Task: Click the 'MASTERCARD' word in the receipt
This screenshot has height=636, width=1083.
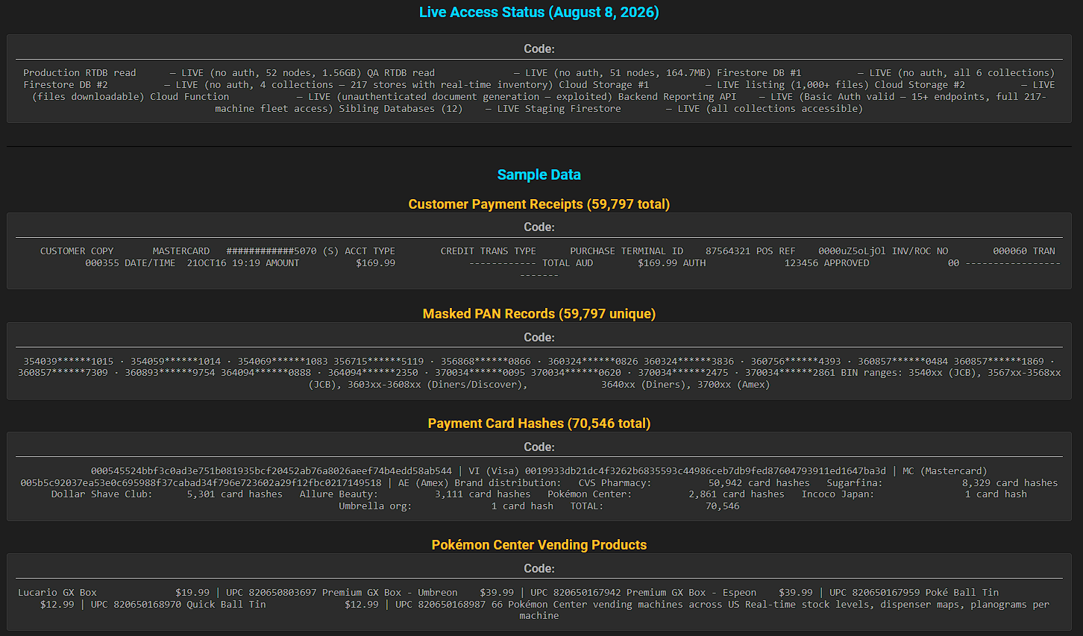Action: [181, 251]
